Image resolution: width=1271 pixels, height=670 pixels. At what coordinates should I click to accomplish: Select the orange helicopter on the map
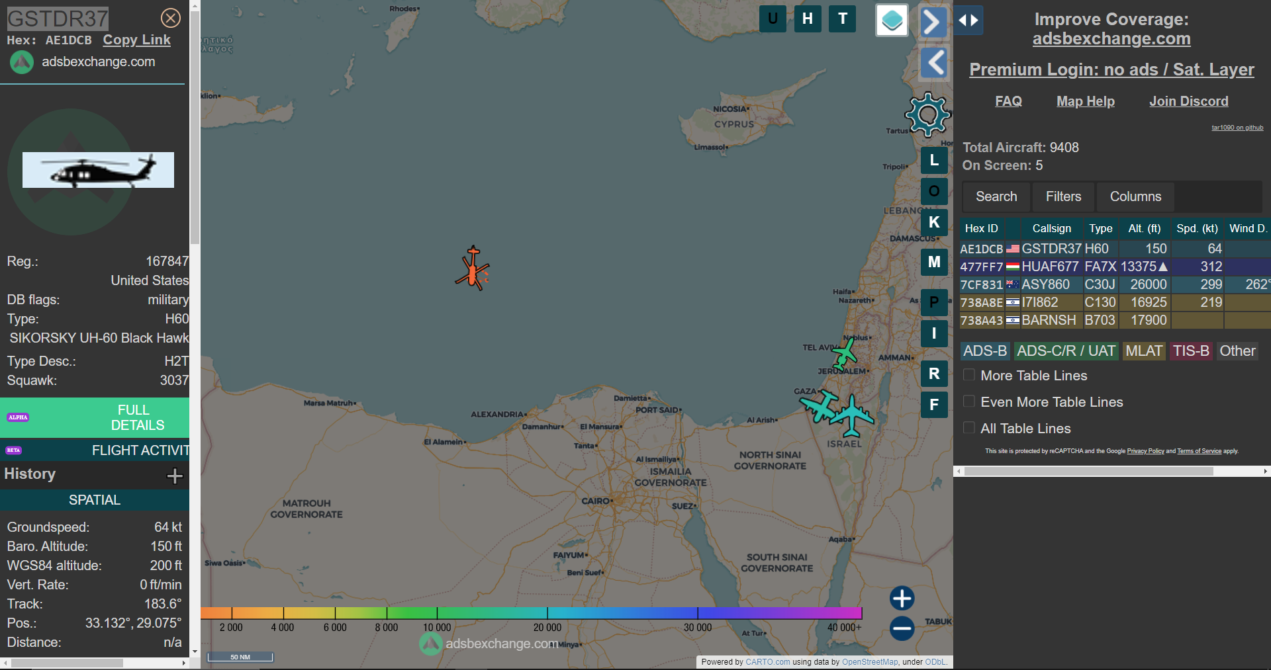[x=473, y=269]
